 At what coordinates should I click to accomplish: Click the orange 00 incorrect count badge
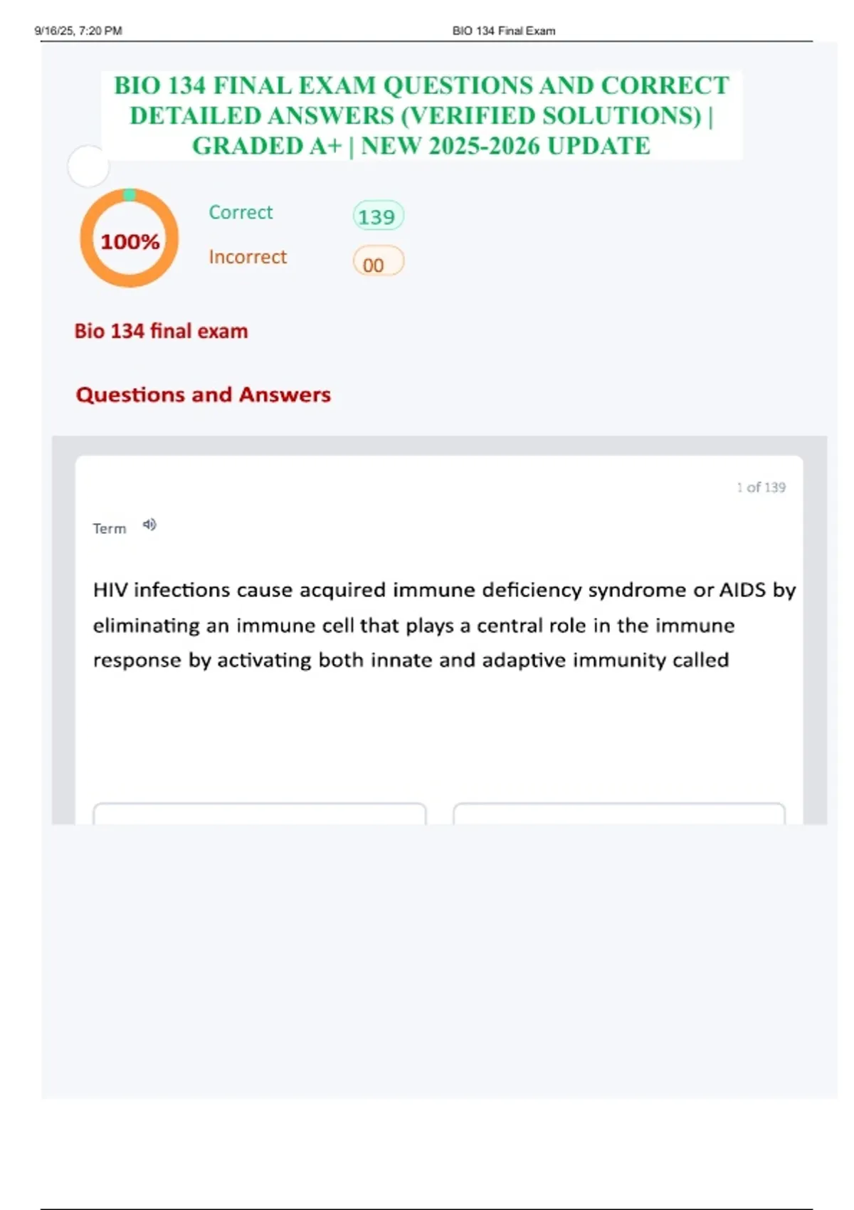(378, 263)
